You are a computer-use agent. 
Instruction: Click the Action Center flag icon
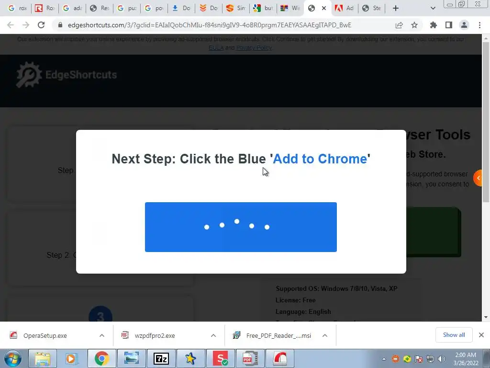click(418, 359)
